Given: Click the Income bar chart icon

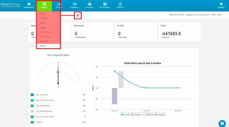Looking at the screenshot, I should [59, 4].
